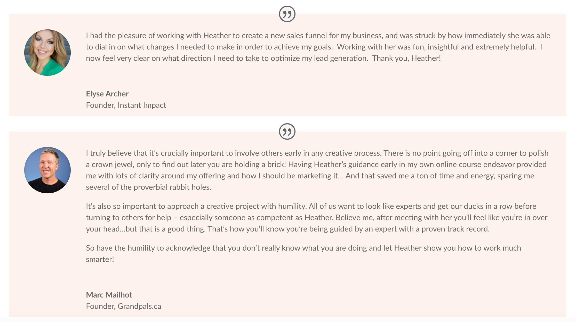Click the line mentioning proverbial rabbit holes
Screen dimensions: 576x322
pyautogui.click(x=149, y=187)
